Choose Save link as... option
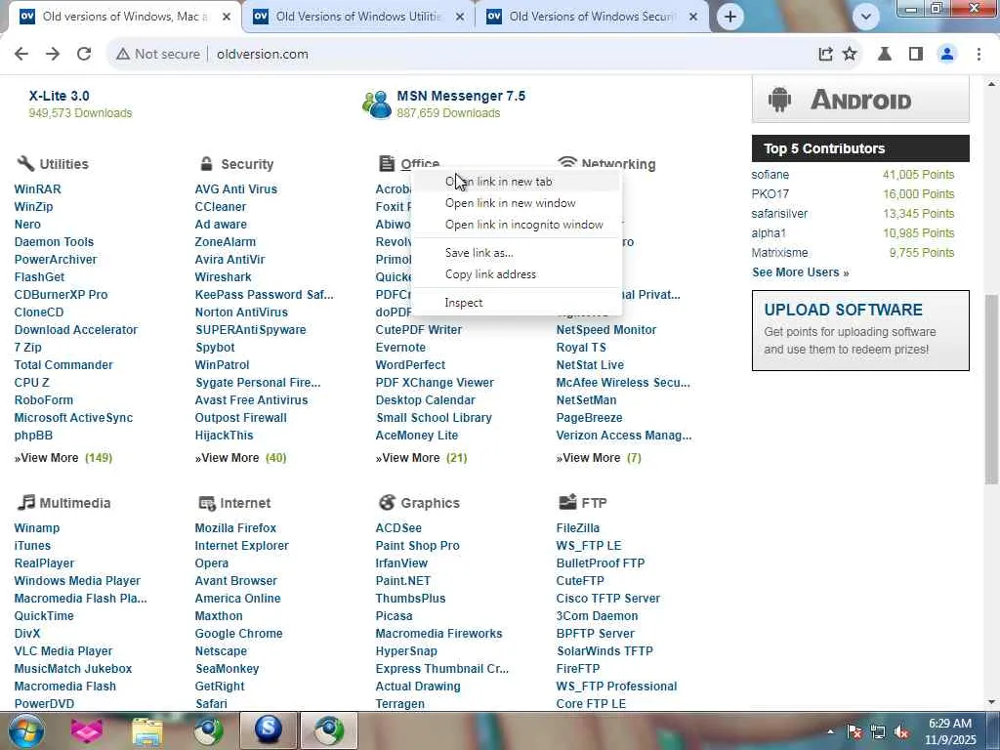This screenshot has height=750, width=1000. click(x=517, y=253)
